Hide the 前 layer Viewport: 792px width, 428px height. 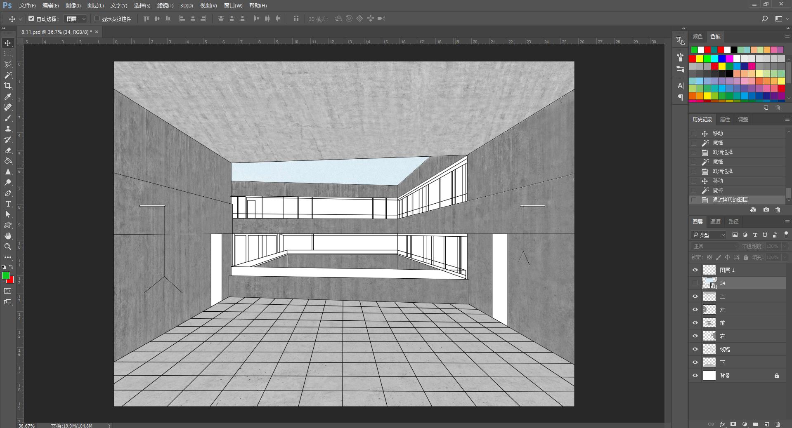coord(695,323)
